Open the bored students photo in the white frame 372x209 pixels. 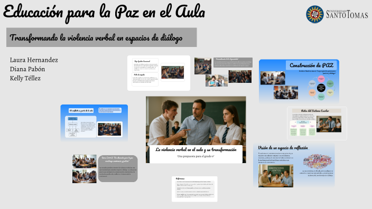click(172, 72)
